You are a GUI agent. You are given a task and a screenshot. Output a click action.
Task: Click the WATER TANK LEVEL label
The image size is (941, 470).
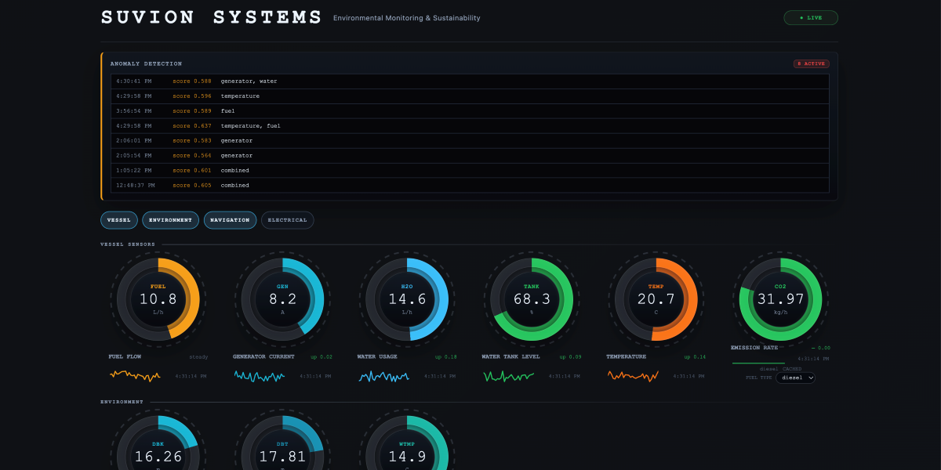pyautogui.click(x=510, y=356)
